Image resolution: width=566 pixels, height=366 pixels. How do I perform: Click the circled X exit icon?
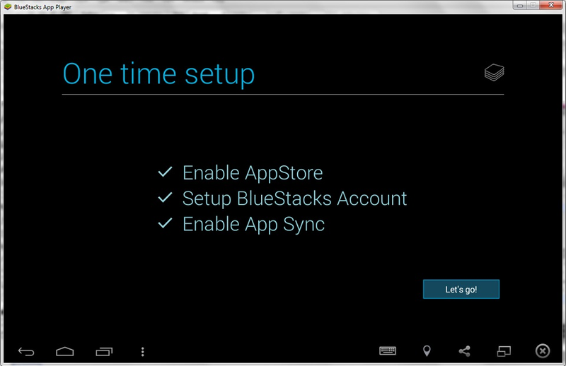click(x=543, y=351)
